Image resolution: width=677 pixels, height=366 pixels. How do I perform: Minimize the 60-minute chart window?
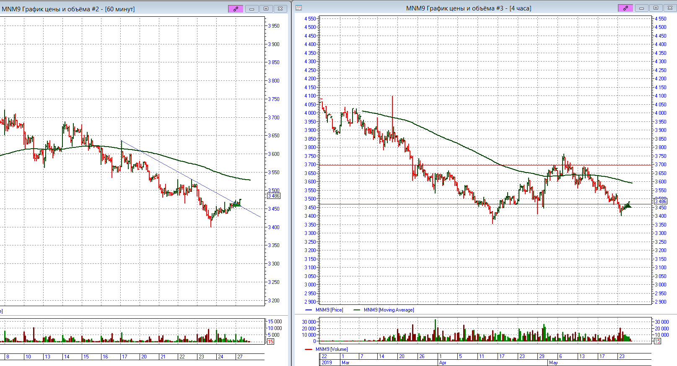(x=252, y=9)
